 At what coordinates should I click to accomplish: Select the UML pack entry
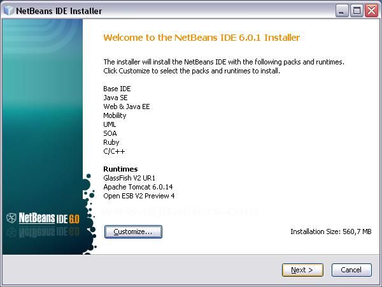pyautogui.click(x=110, y=124)
